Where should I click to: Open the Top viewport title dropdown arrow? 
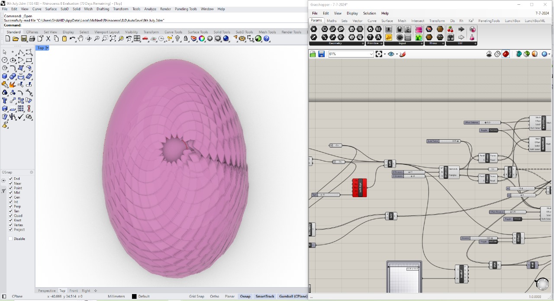click(x=47, y=48)
